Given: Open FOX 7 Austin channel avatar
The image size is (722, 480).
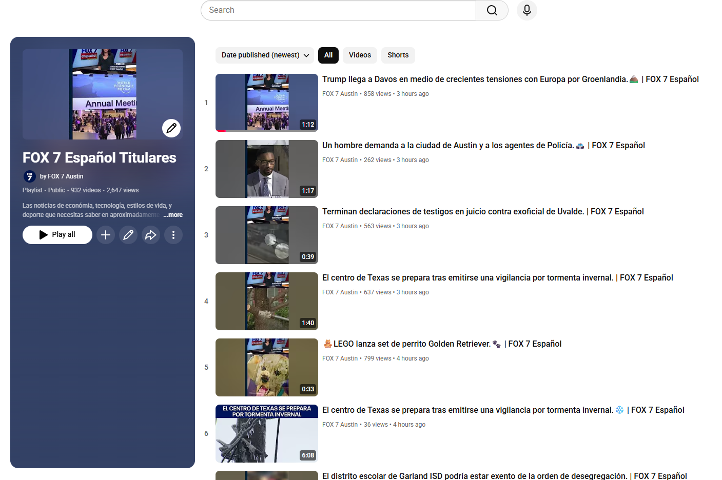Looking at the screenshot, I should pos(29,176).
